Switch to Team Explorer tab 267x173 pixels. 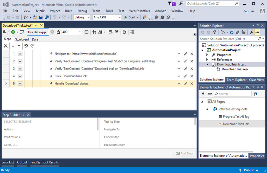point(237,80)
